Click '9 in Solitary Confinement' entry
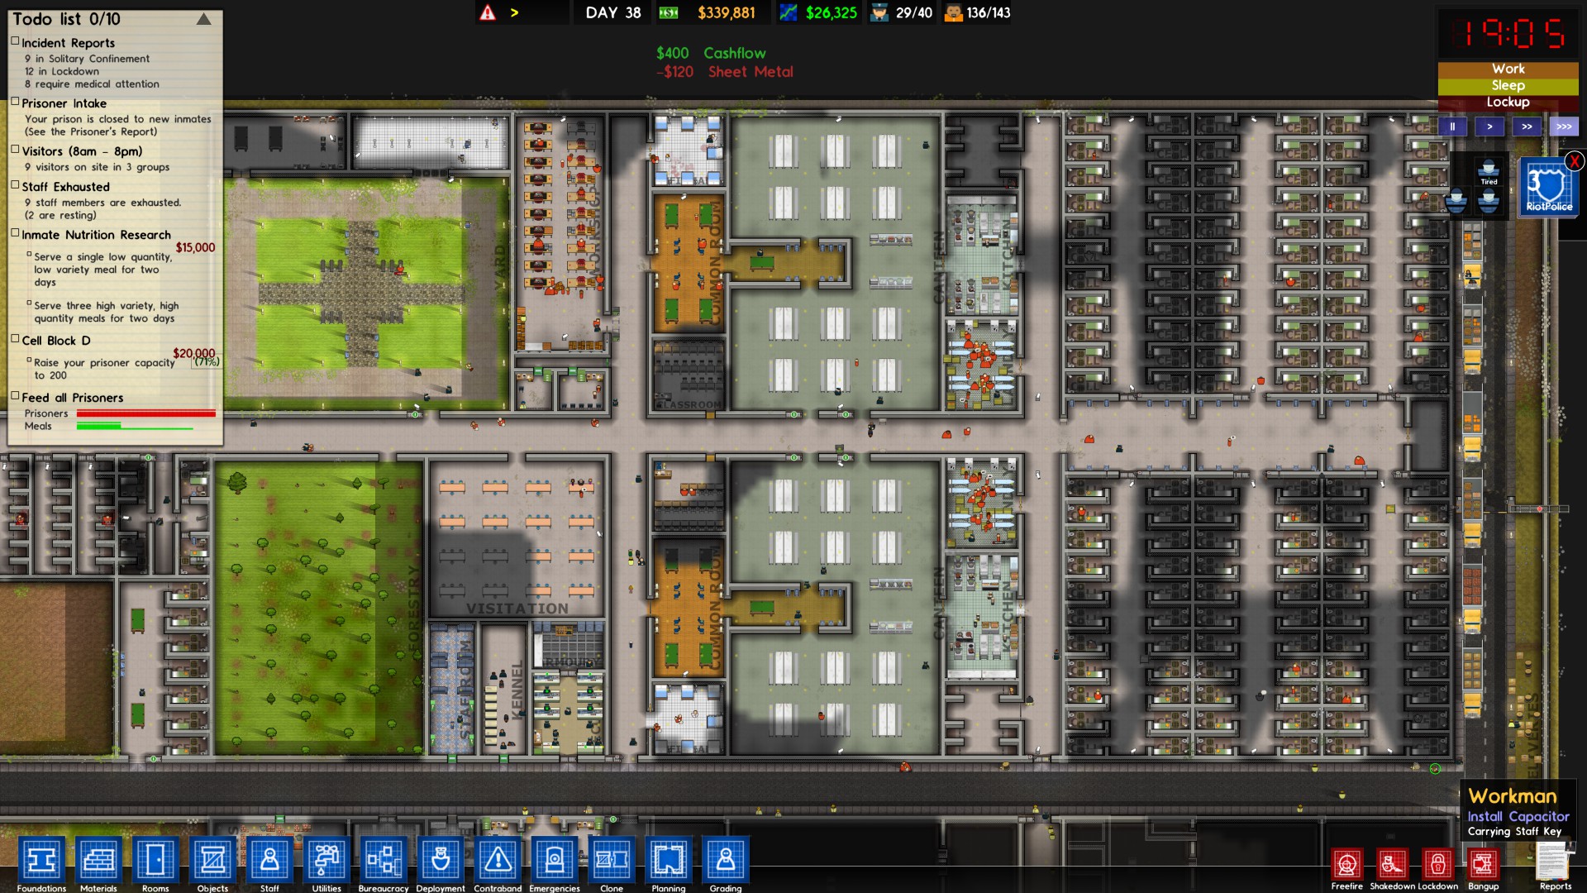 coord(87,59)
